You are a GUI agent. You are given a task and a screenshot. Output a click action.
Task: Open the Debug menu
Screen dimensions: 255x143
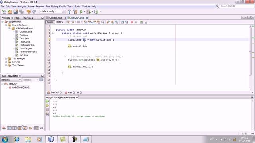click(55, 6)
